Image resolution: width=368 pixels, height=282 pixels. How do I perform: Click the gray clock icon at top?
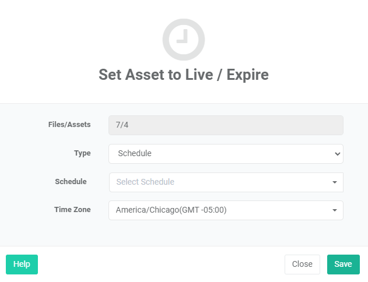coord(184,40)
